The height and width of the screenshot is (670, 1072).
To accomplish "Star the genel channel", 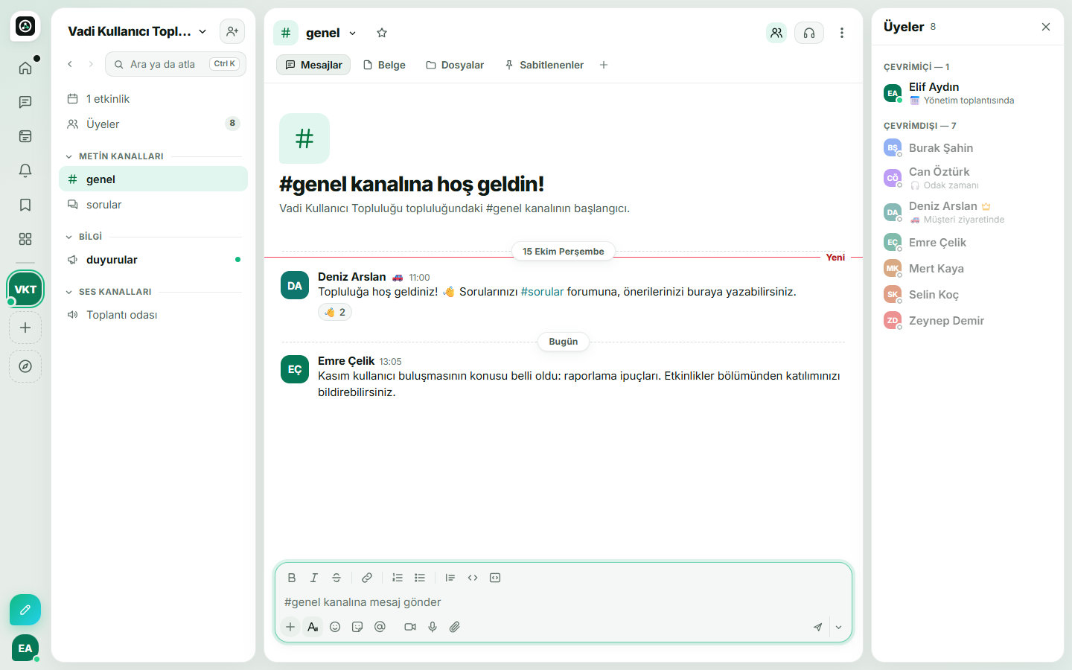I will [x=382, y=33].
